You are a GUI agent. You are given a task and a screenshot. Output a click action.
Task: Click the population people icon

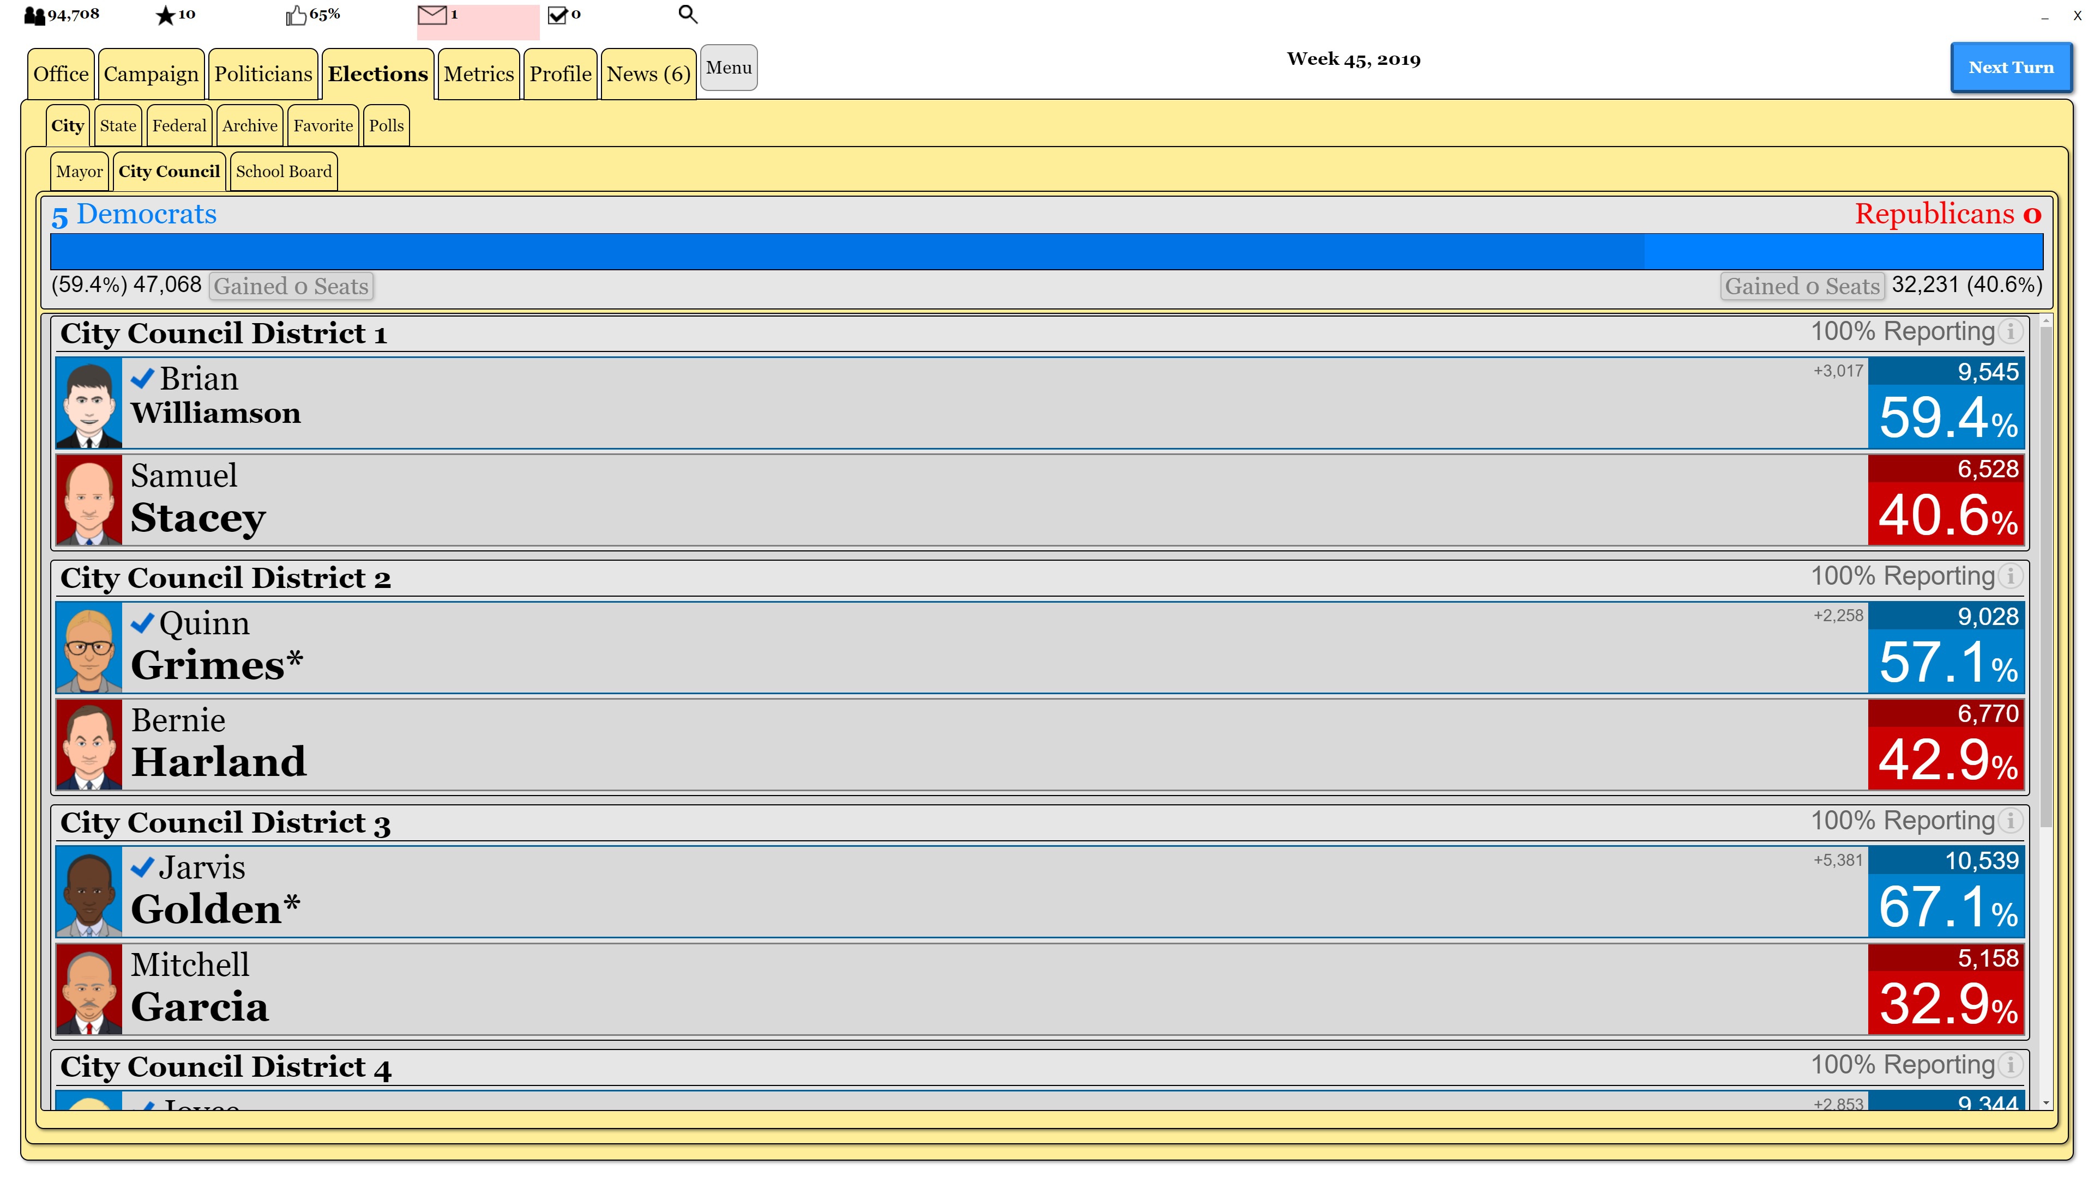pos(34,15)
